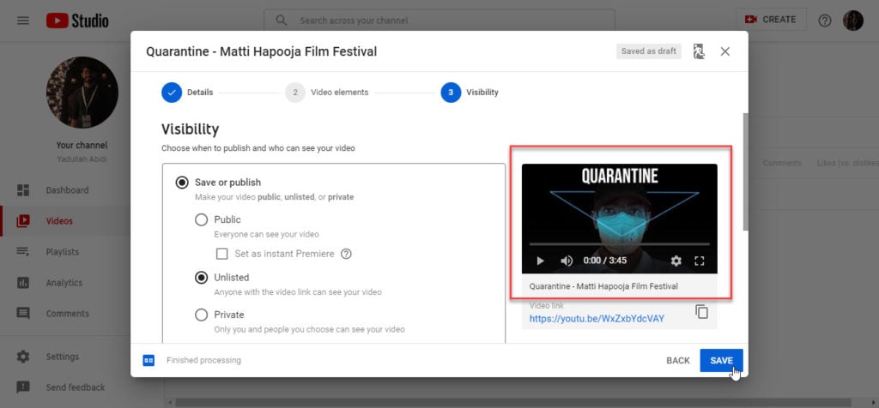879x408 pixels.
Task: Click the video progress bar in preview
Action: 618,244
